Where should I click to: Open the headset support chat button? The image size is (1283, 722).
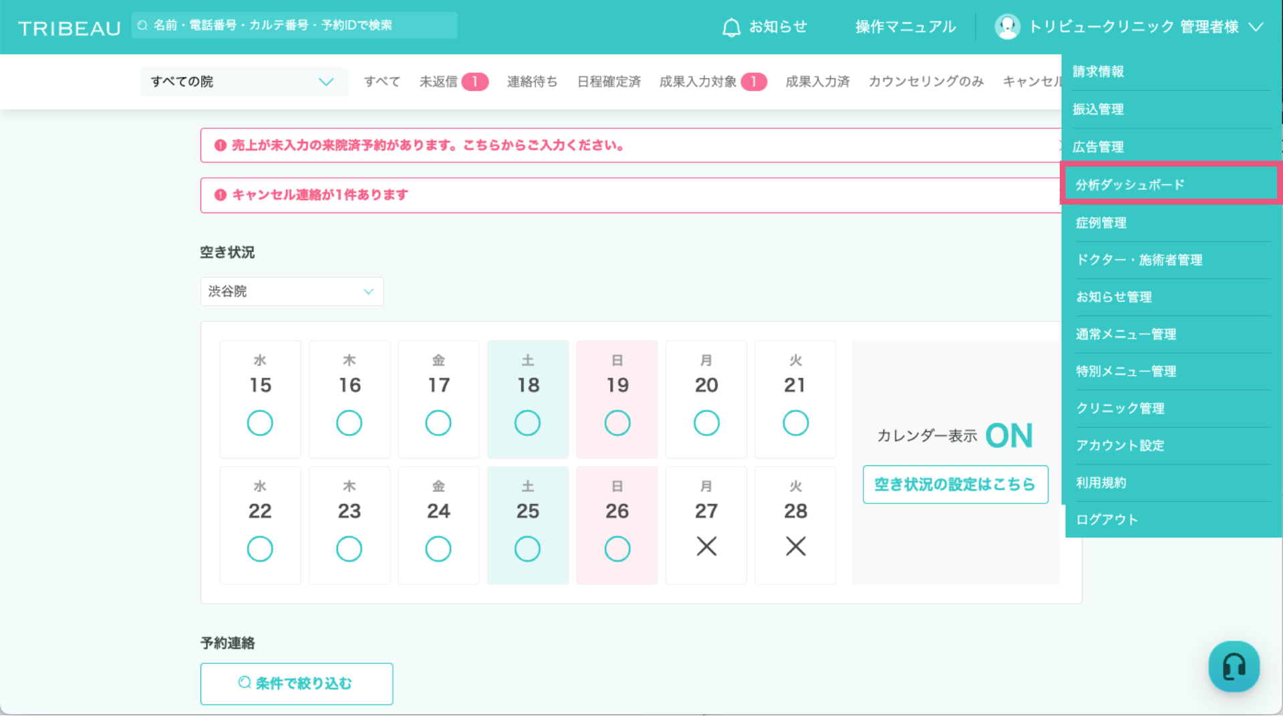1234,667
